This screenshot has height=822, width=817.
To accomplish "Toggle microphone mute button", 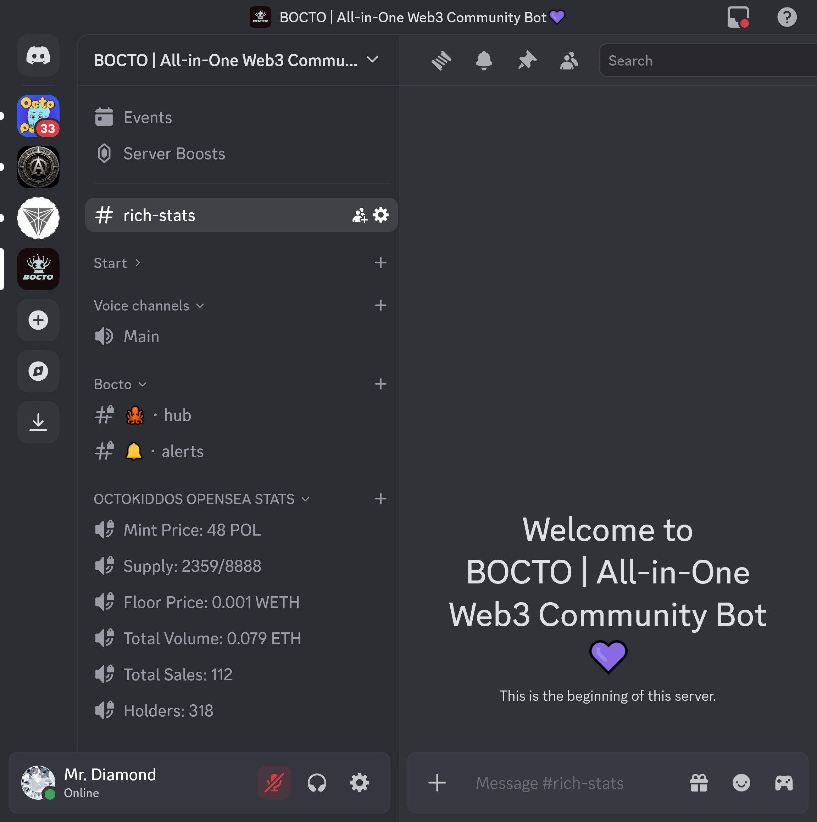I will [x=274, y=783].
